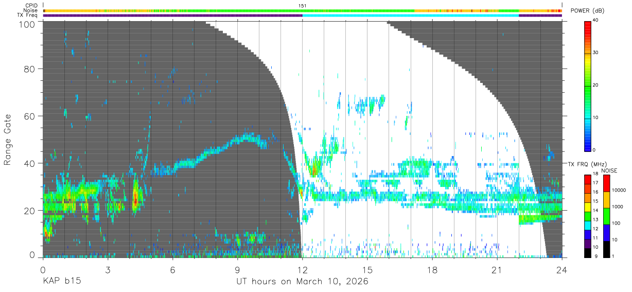Screen dimensions: 632x292
Task: Click the 40 tick on Range Gate axis
Action: tap(30, 163)
